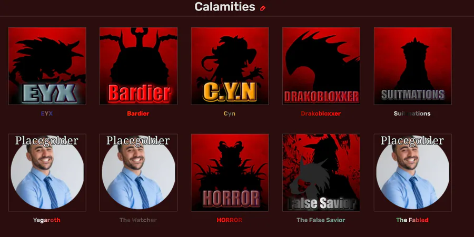Image resolution: width=474 pixels, height=237 pixels.
Task: Go to the Yegaroth link
Action: click(x=47, y=220)
